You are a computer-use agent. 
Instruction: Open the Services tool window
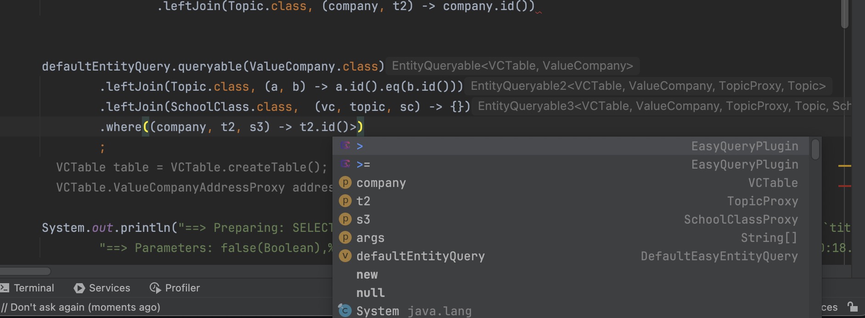coord(102,288)
